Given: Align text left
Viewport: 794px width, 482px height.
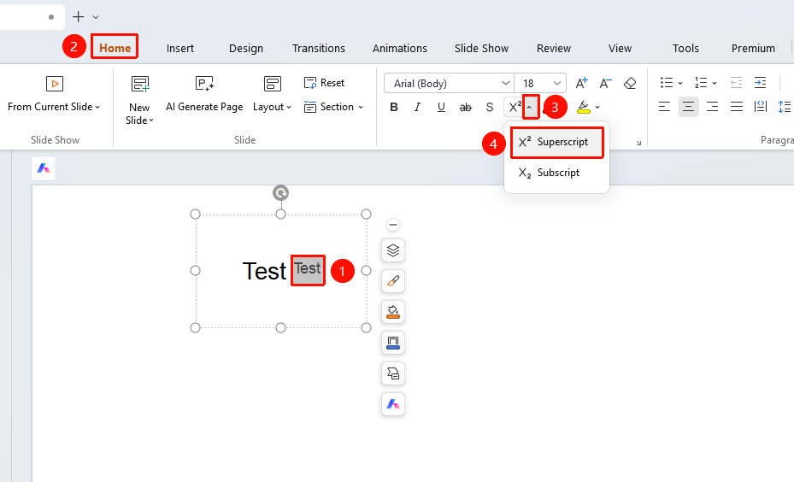Looking at the screenshot, I should [664, 107].
